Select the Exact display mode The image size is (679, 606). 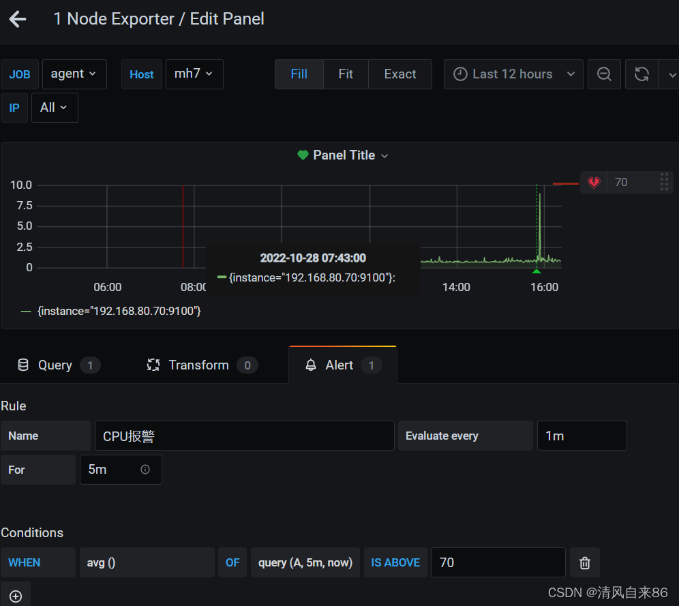[399, 74]
